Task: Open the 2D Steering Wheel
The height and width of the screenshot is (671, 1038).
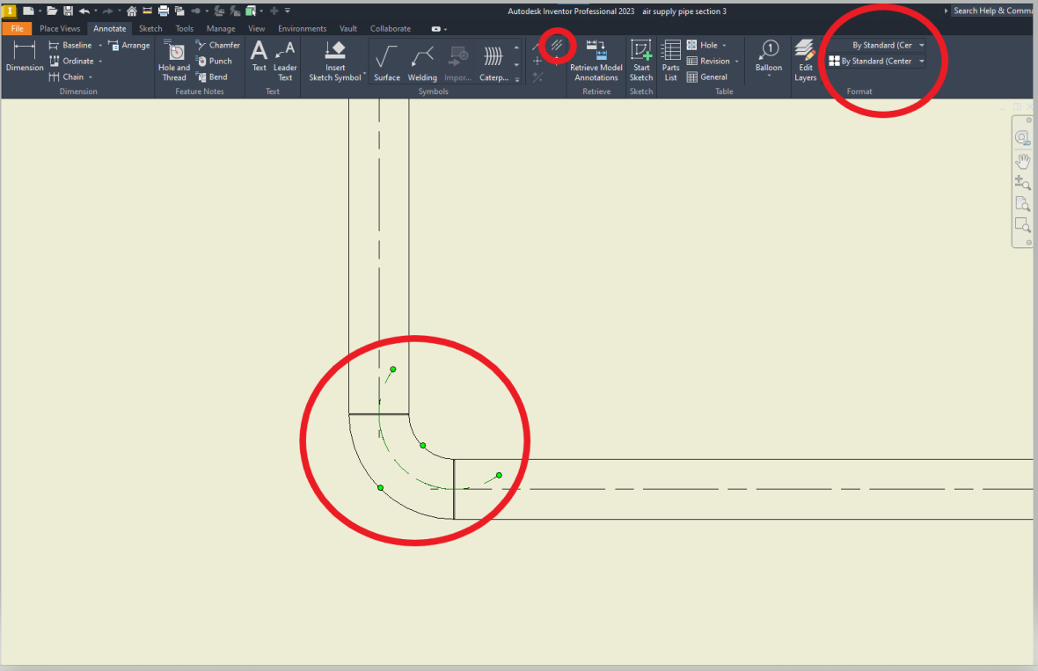Action: tap(1023, 138)
